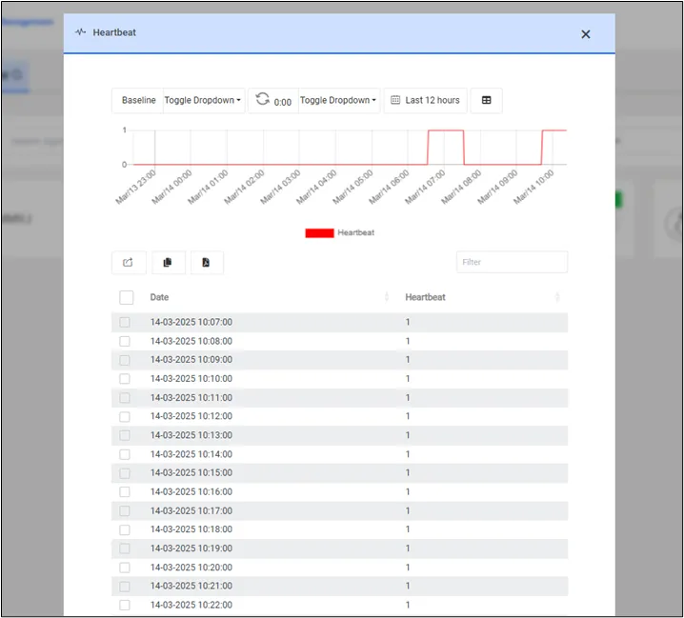The width and height of the screenshot is (684, 618).
Task: Click the PDF export icon
Action: pyautogui.click(x=207, y=263)
